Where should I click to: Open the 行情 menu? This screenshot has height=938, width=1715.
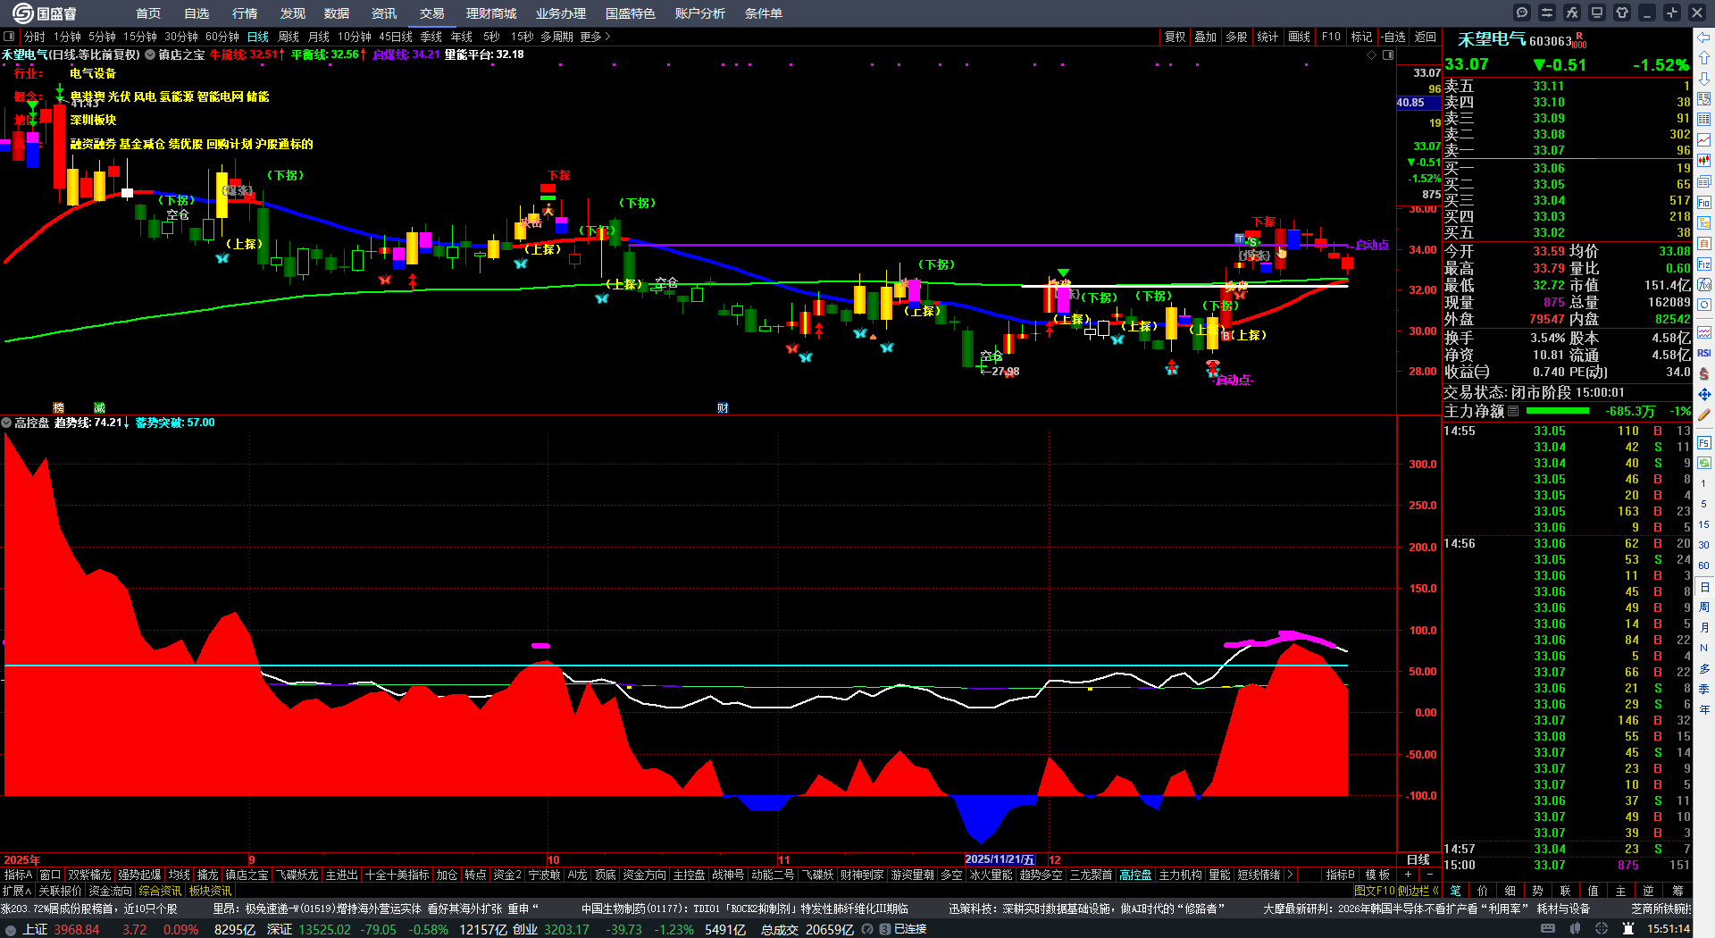click(245, 13)
